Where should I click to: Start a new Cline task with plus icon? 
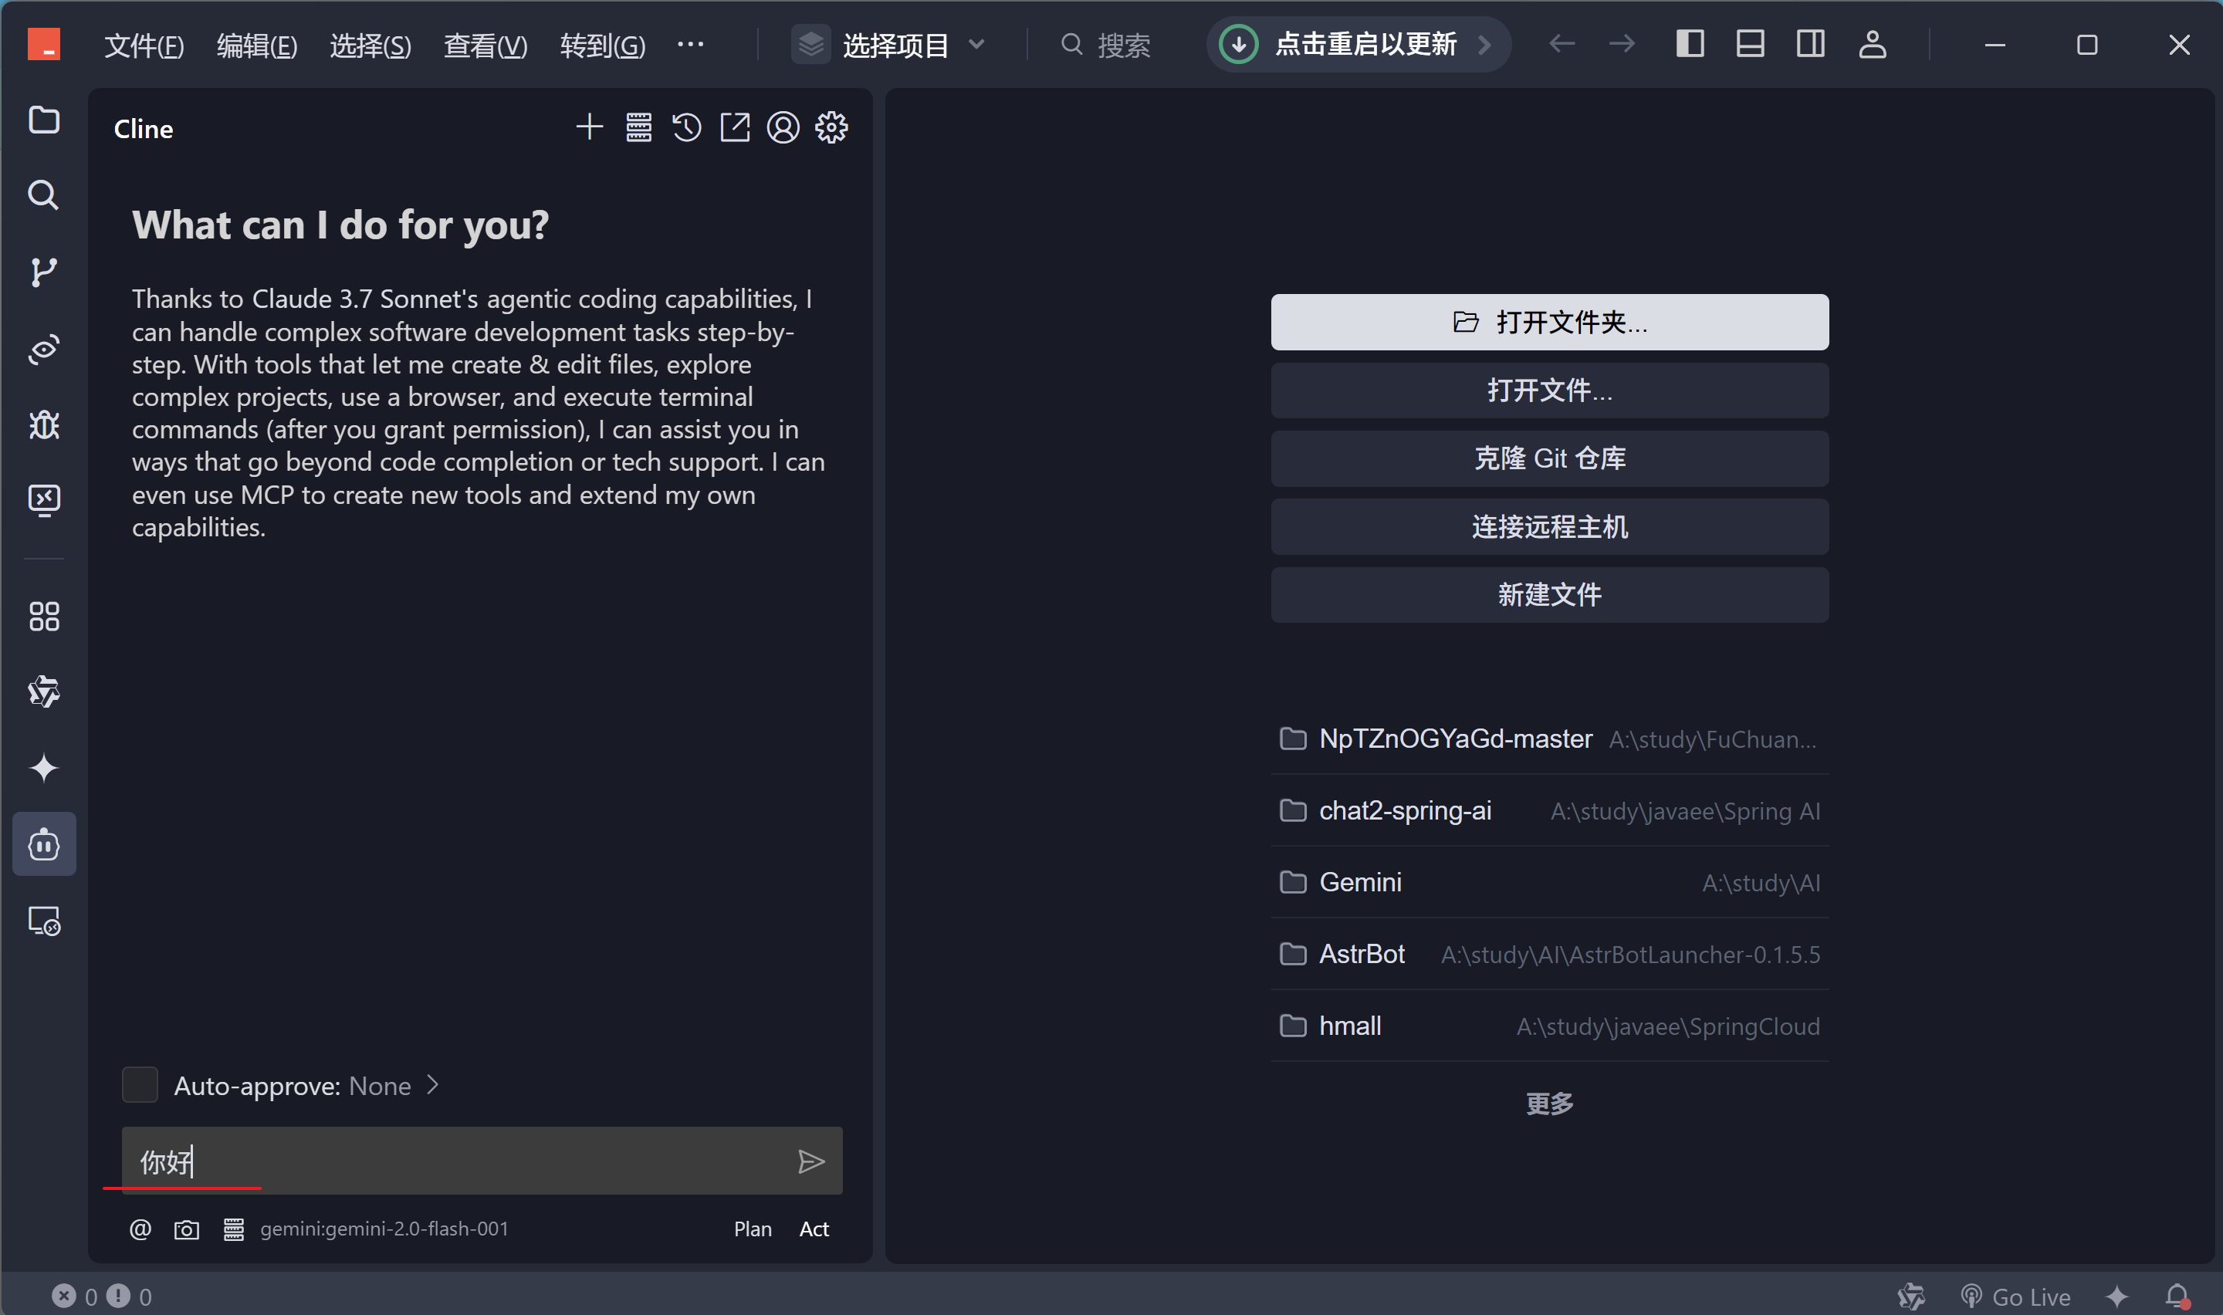click(589, 127)
